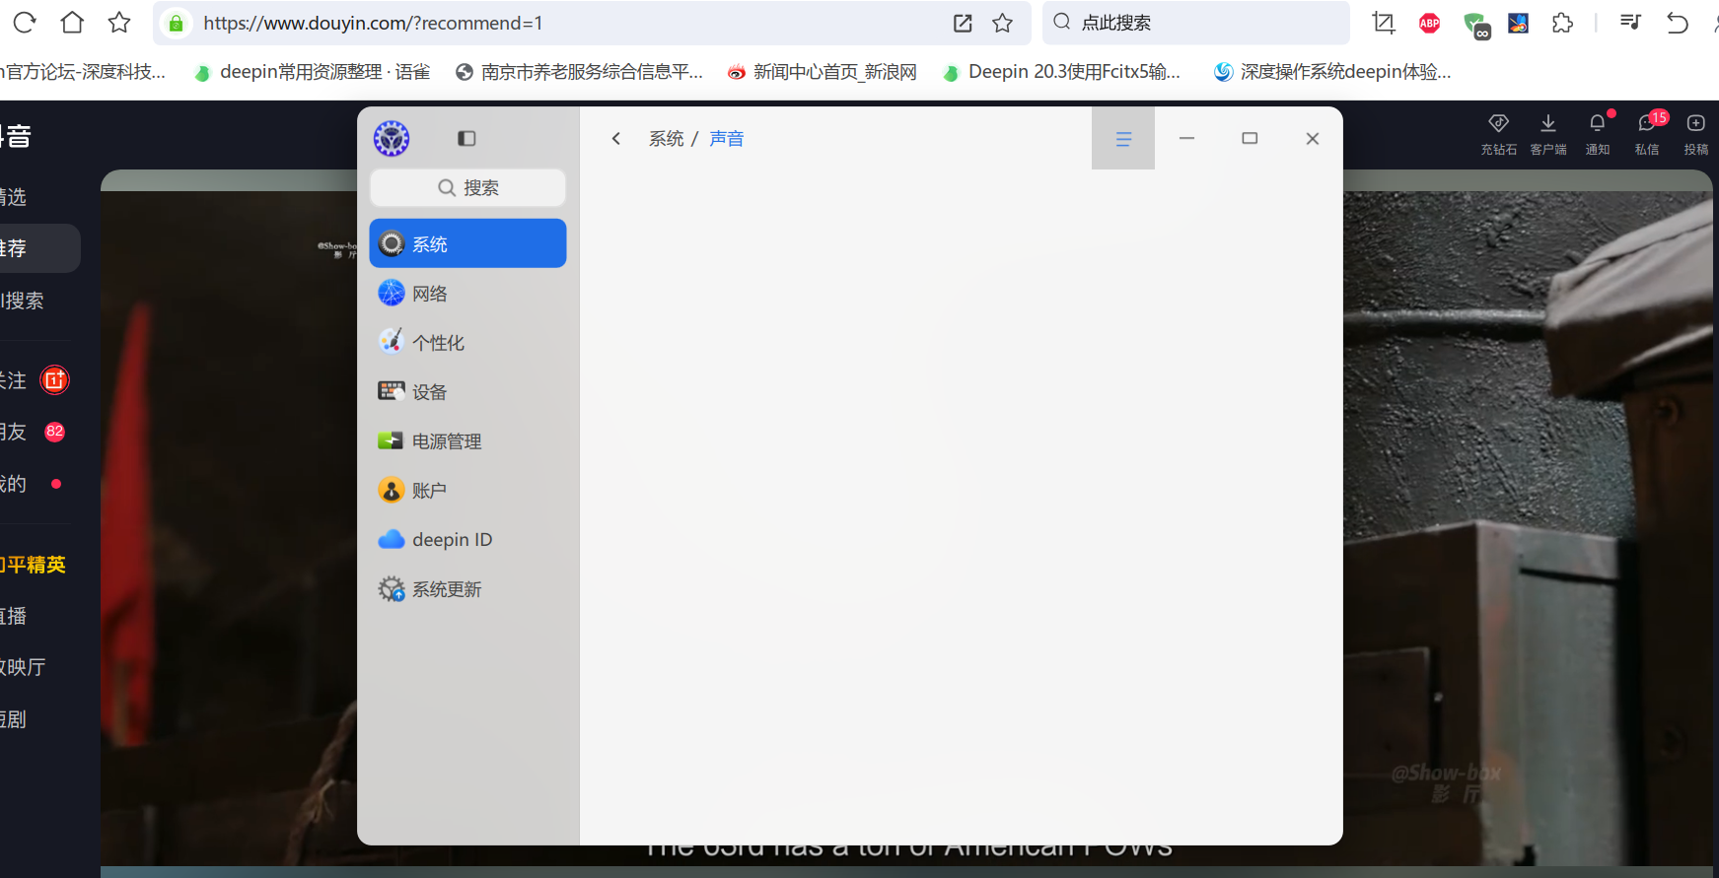Click the browser 点此搜索 search box
This screenshot has height=878, width=1719.
1195,23
